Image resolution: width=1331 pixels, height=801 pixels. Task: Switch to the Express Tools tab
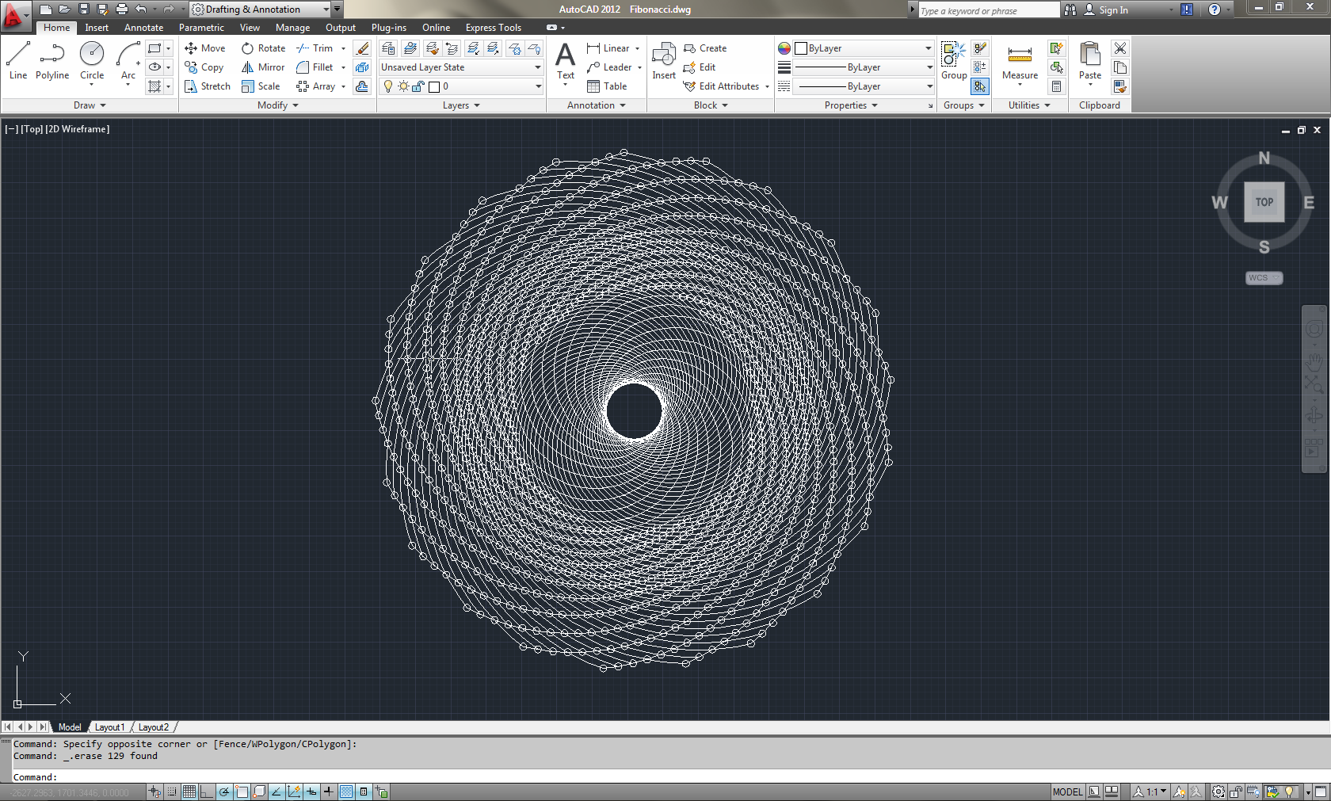pos(494,28)
